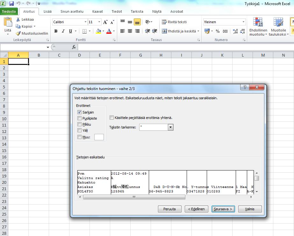Switch to the Tarkista tab
The image size is (294, 236).
[x=137, y=11]
